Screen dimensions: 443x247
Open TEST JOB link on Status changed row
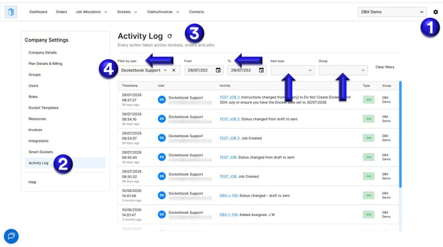point(228,158)
